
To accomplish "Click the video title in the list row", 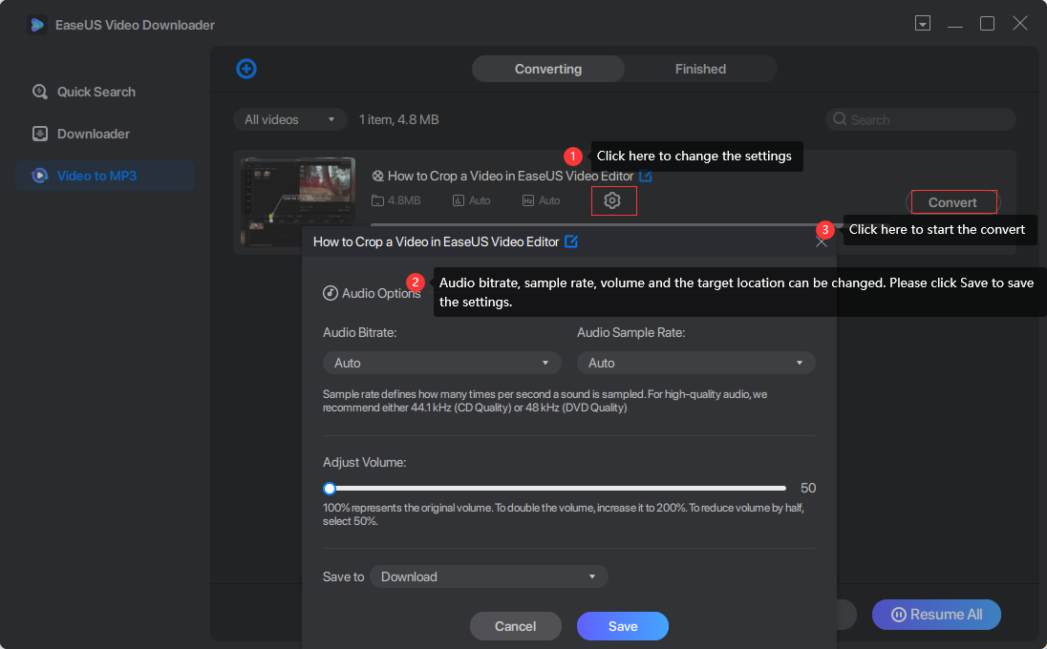I will click(511, 177).
